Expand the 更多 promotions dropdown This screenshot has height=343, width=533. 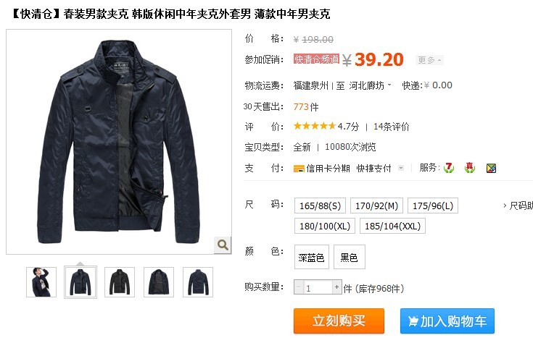pyautogui.click(x=429, y=60)
